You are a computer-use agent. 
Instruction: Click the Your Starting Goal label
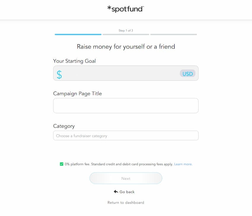[x=74, y=61]
